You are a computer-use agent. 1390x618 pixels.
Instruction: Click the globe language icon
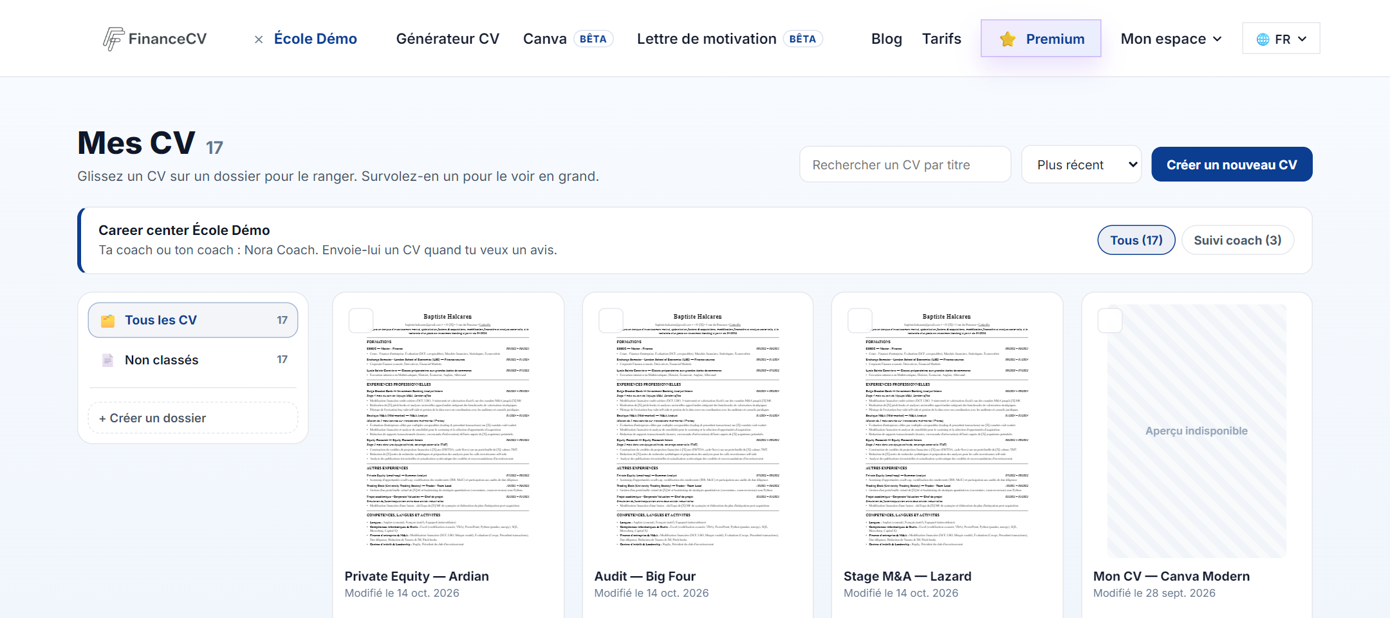[x=1263, y=39]
